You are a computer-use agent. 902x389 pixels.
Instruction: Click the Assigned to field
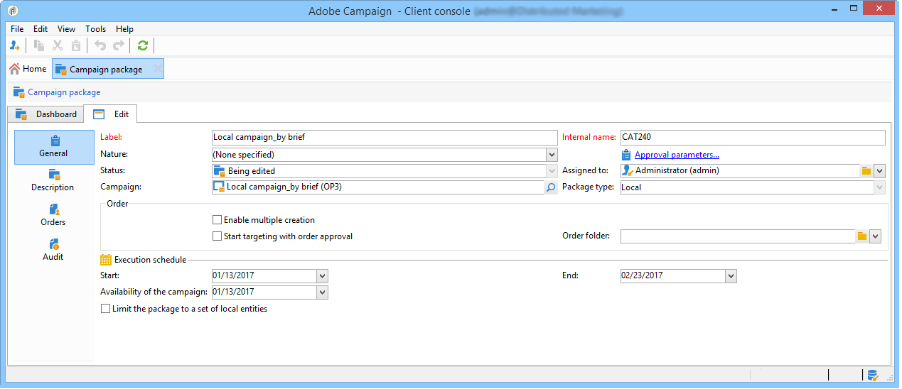pyautogui.click(x=739, y=171)
